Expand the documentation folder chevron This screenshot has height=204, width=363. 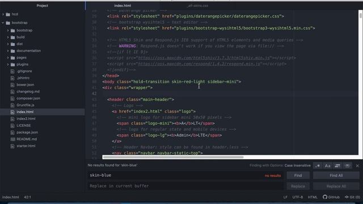click(7, 50)
